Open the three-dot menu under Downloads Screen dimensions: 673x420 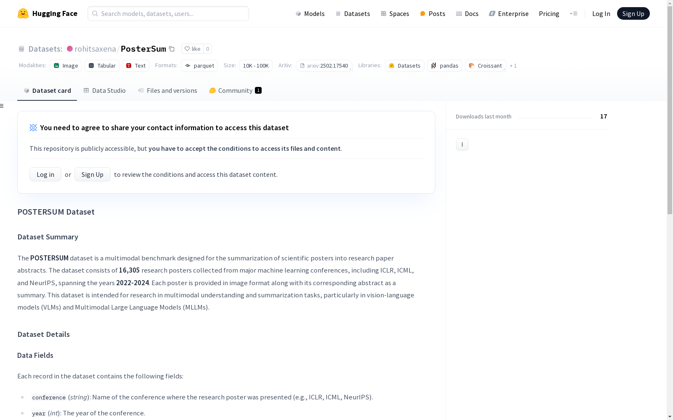pos(462,144)
